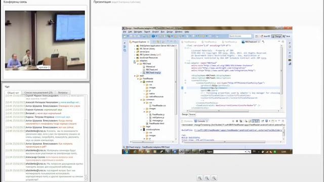Select the RBCFeed.xml editor tab
The width and height of the screenshot is (324, 182).
tap(251, 42)
